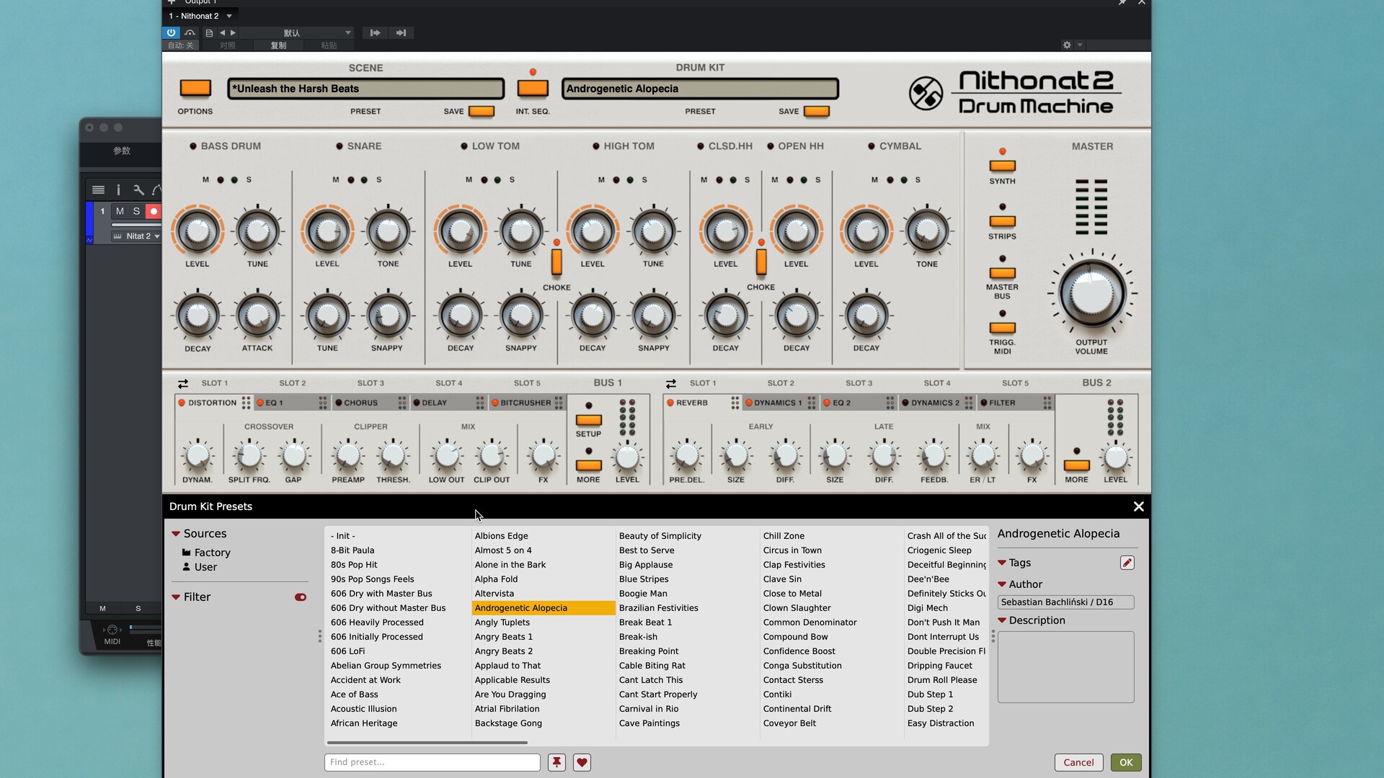Viewport: 1384px width, 778px height.
Task: Open plugin settings gear icon
Action: pyautogui.click(x=1067, y=45)
